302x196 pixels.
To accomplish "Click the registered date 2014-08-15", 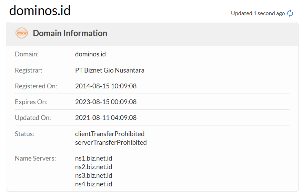I will coord(106,86).
